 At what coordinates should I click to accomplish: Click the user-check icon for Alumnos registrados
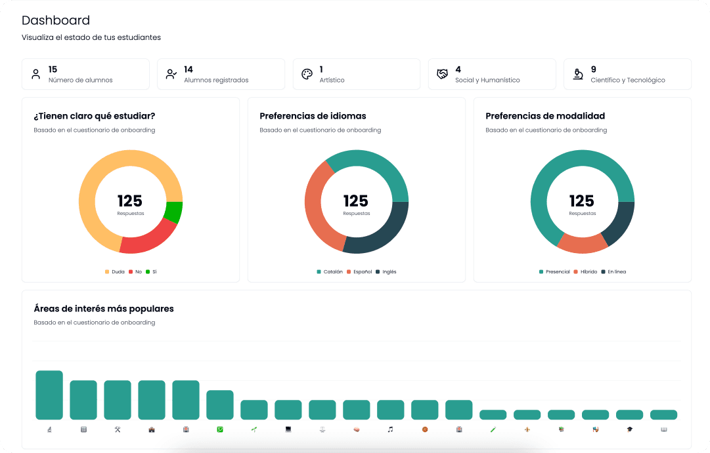point(171,74)
